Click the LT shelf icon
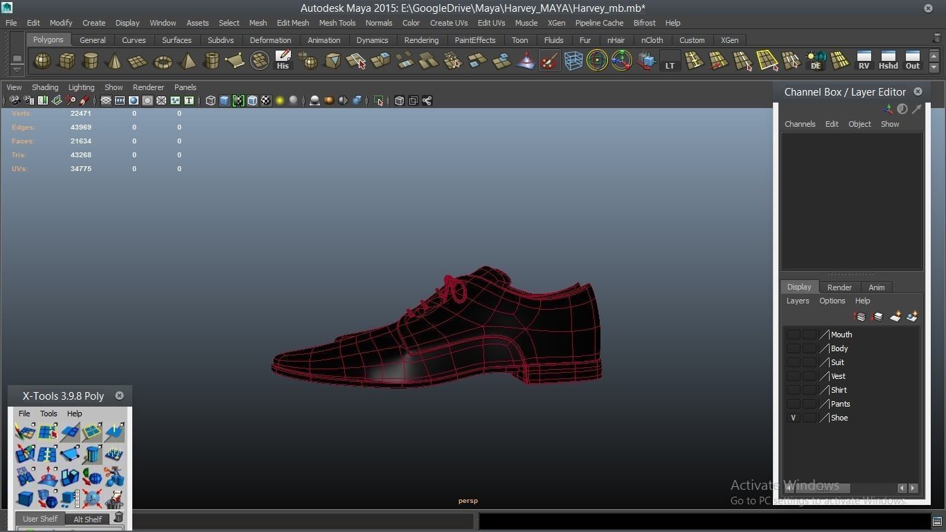 pyautogui.click(x=670, y=61)
